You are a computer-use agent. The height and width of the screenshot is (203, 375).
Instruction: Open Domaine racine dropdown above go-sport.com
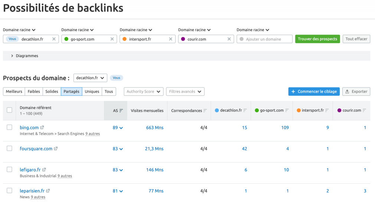78,30
